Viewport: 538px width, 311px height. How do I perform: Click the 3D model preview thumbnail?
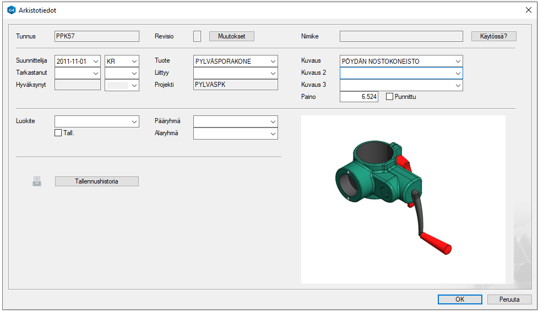403,199
